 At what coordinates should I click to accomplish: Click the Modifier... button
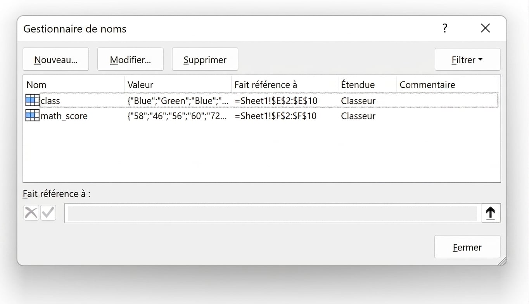130,59
